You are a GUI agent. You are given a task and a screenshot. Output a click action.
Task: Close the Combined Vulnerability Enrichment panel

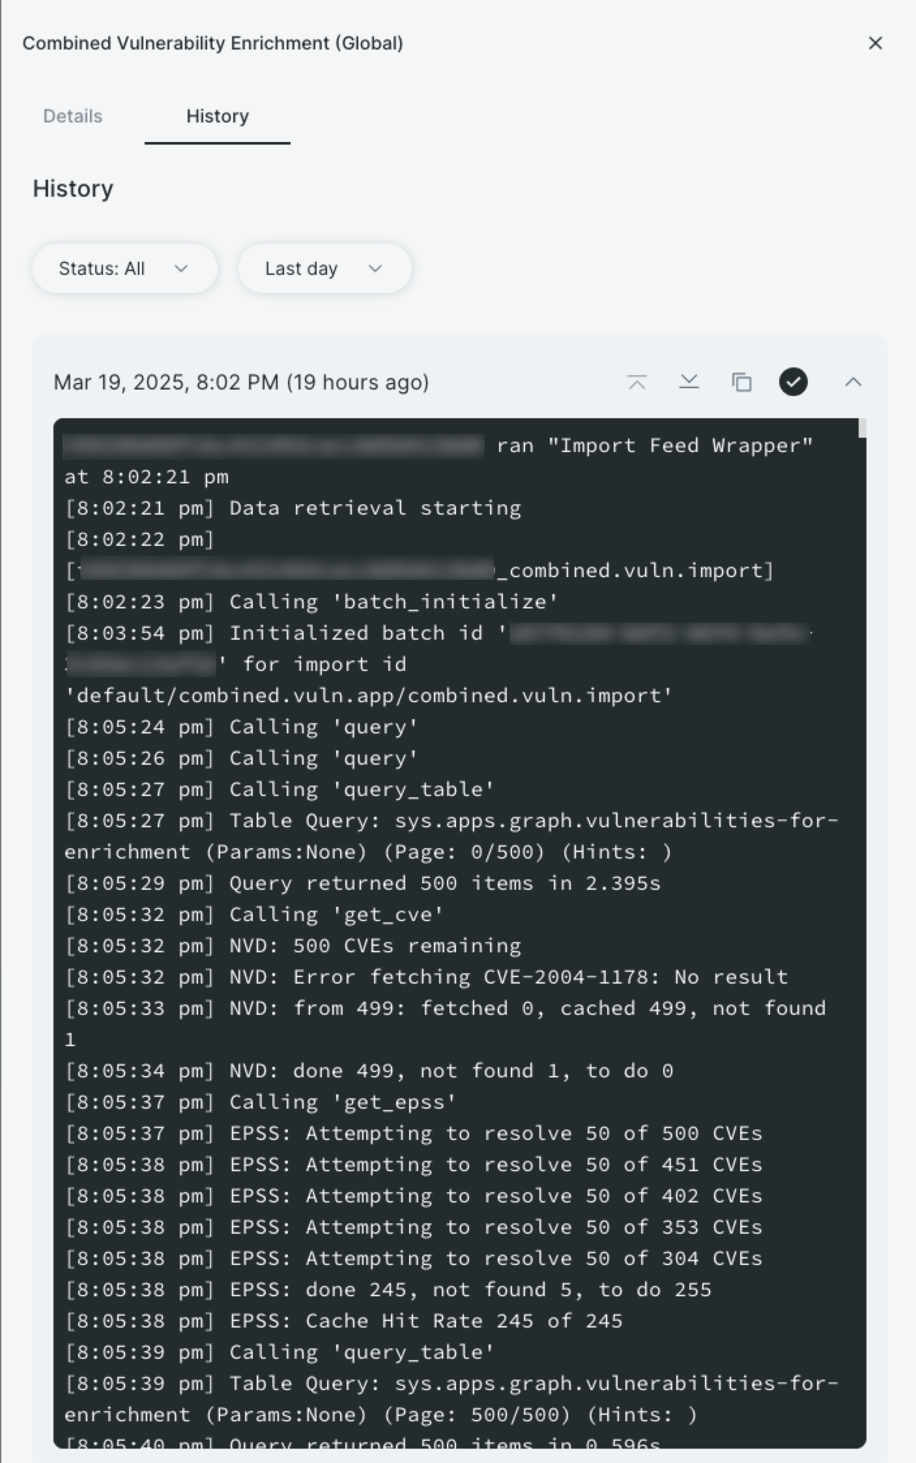(875, 43)
